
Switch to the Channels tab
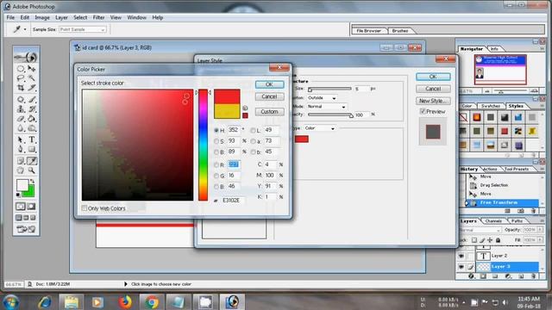point(493,220)
